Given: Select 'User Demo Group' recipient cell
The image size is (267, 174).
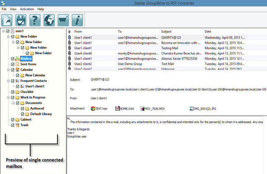Looking at the screenshot, I should (x=130, y=64).
